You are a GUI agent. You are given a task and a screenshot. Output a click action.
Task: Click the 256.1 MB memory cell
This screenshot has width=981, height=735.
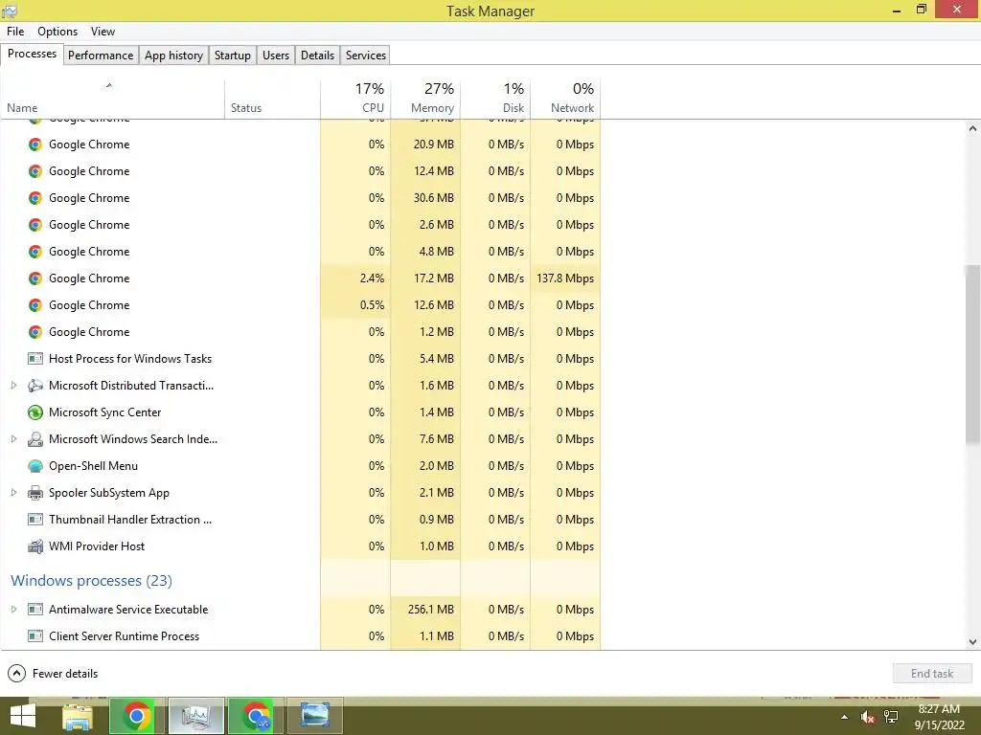[425, 610]
